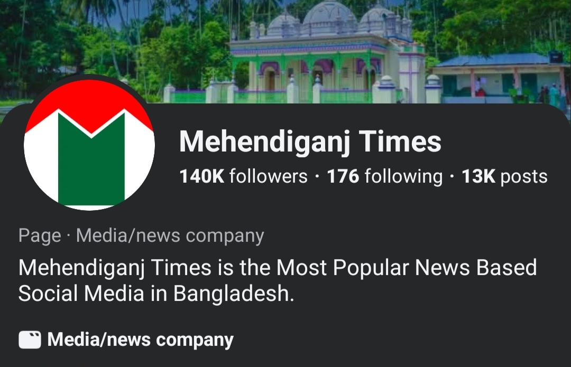Click the bold Media/news company text

tap(140, 340)
